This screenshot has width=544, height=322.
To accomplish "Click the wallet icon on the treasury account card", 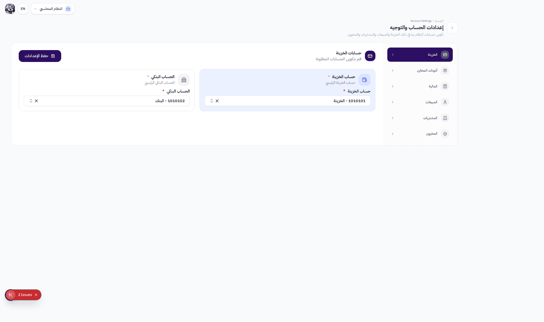I will [x=365, y=80].
